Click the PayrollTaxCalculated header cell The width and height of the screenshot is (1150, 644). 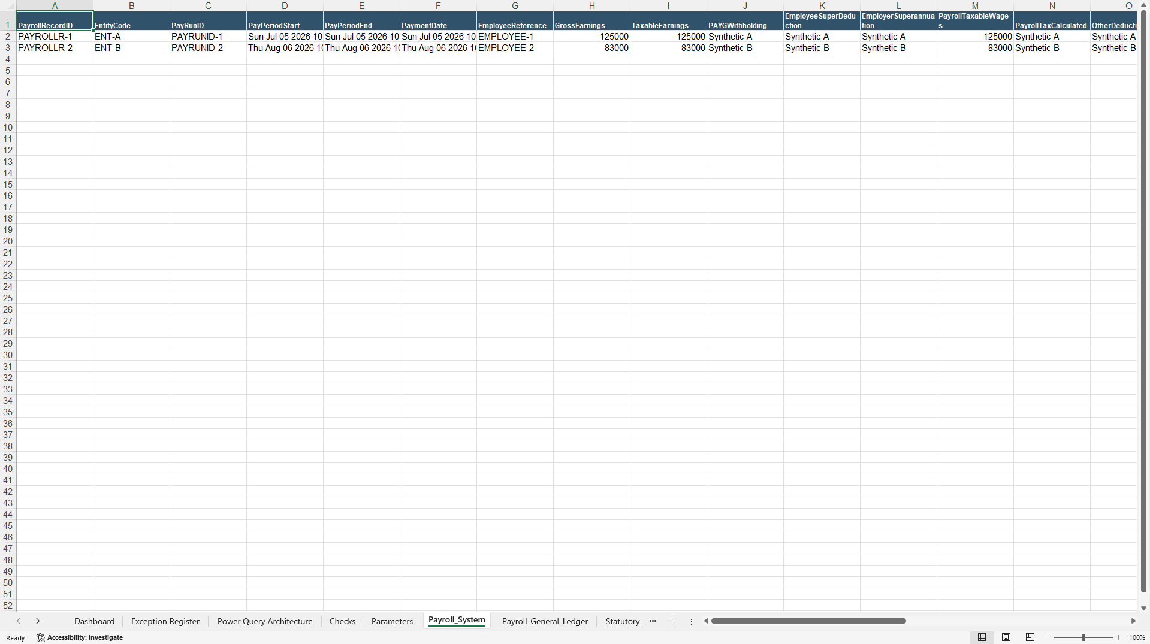[1052, 21]
